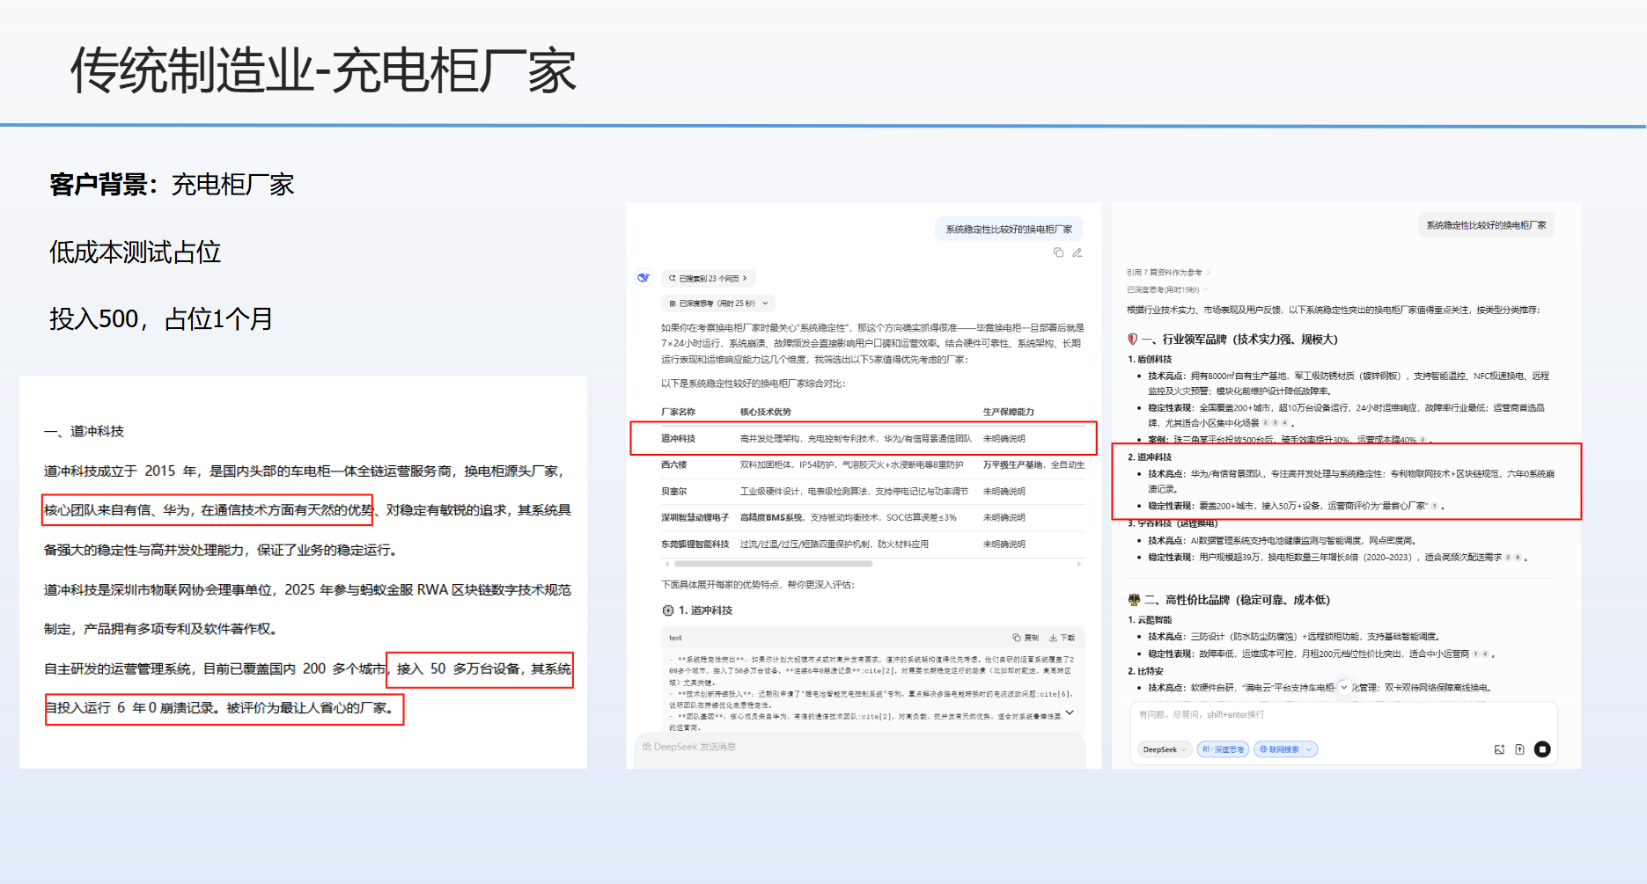Click the image upload icon in the input bar
This screenshot has width=1647, height=884.
(x=1499, y=749)
